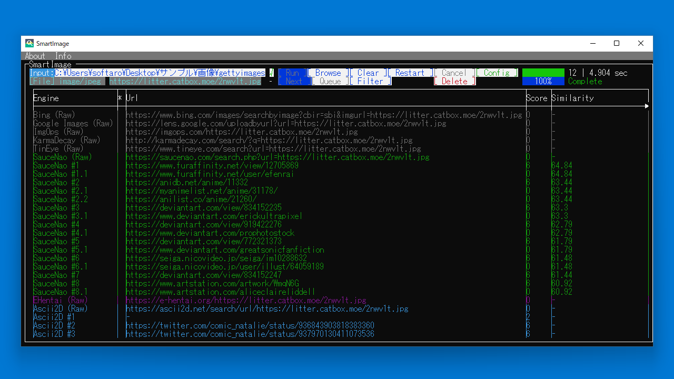Viewport: 674px width, 379px height.
Task: Open the deviantart.com/erickultrapixel URL
Action: (x=214, y=216)
